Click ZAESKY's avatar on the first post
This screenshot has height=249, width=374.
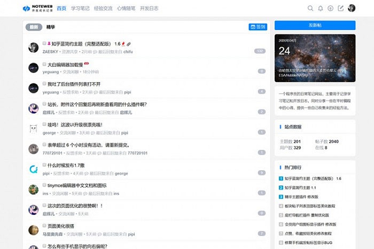33,47
